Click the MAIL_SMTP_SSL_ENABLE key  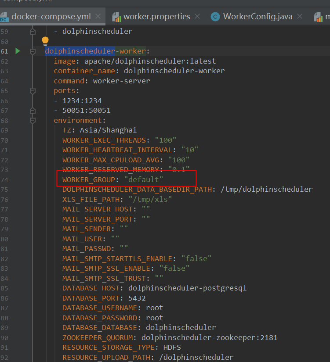point(106,269)
